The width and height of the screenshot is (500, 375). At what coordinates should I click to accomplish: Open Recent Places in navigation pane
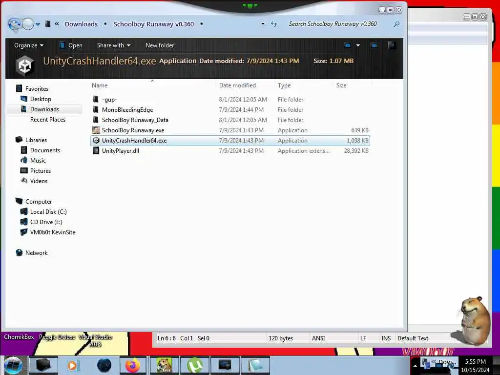(x=47, y=120)
